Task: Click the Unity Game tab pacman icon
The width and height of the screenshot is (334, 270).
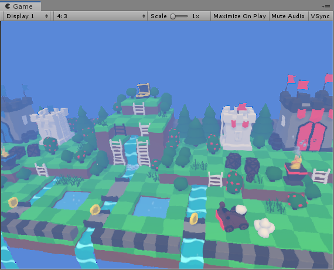Action: [x=8, y=6]
